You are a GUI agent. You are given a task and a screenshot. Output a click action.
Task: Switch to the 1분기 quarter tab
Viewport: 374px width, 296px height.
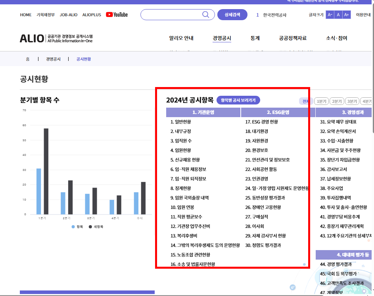321,101
